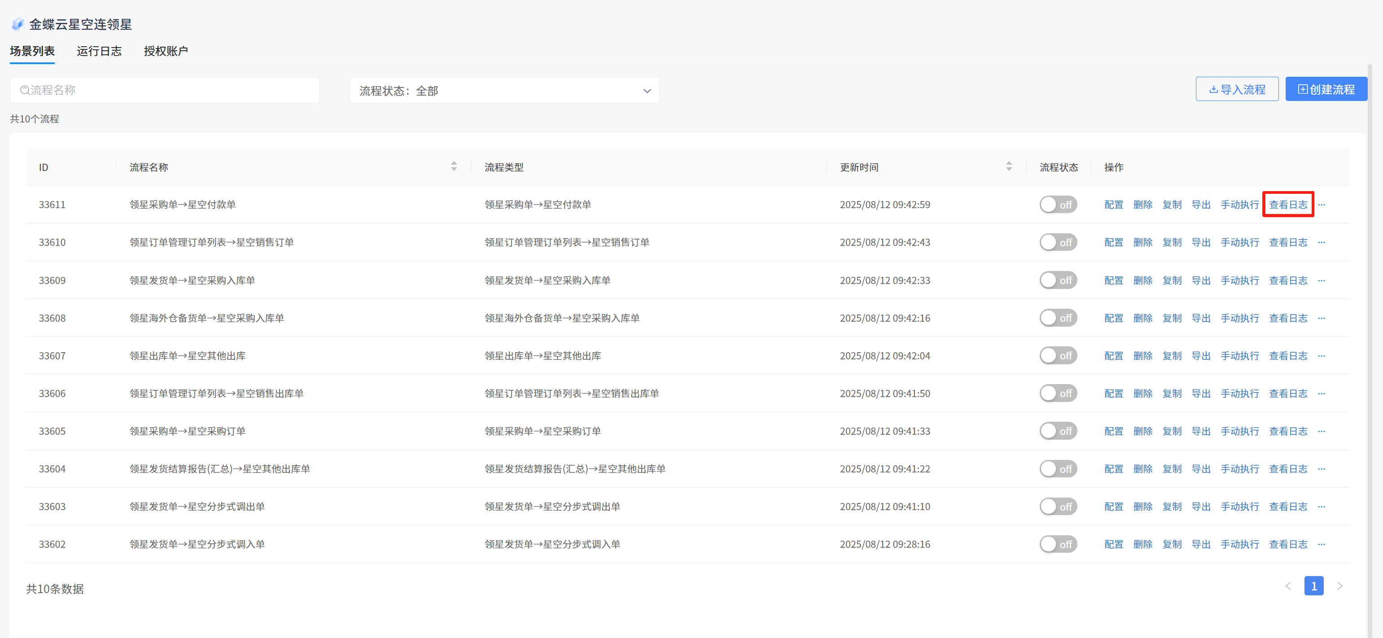
Task: Click 手动执行 for flow 33606
Action: (x=1240, y=393)
